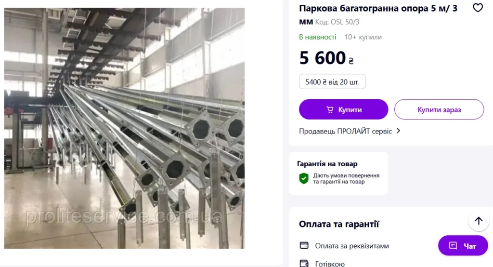Click the wallet icon beside Готівкою
This screenshot has height=267, width=493.
coord(304,263)
